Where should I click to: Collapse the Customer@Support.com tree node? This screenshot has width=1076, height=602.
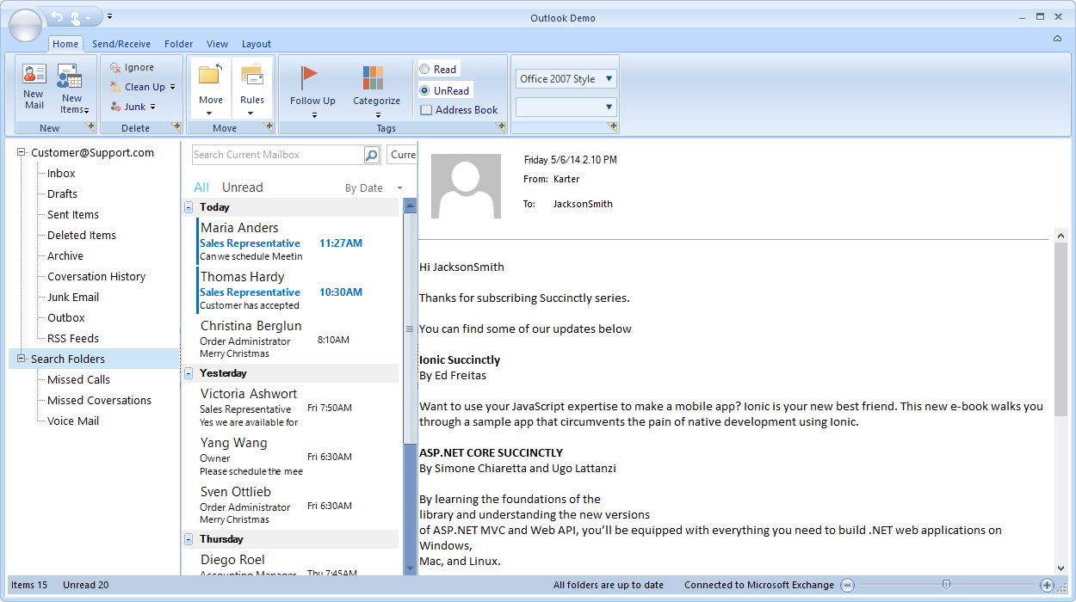point(22,152)
